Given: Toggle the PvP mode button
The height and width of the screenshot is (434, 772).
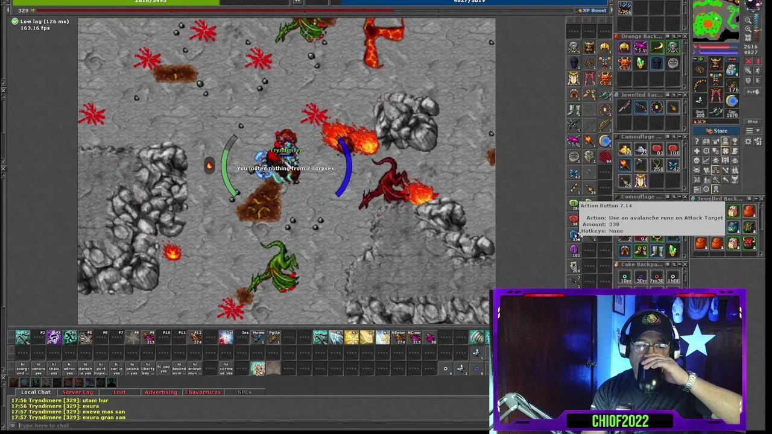Looking at the screenshot, I should click(753, 92).
